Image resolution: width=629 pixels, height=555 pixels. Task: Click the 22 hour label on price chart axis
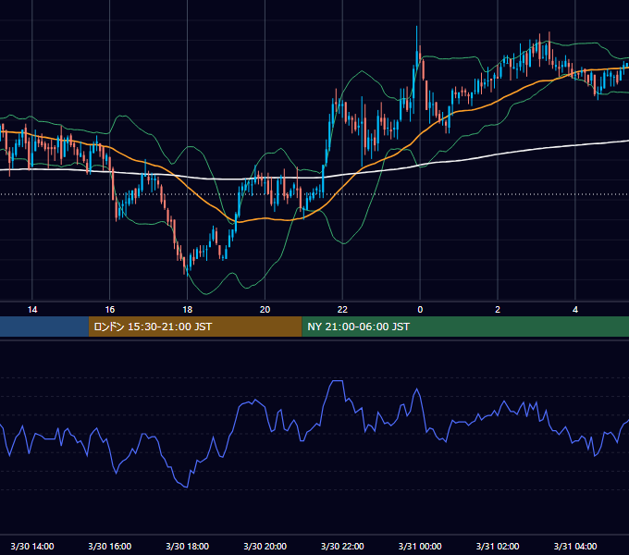[342, 310]
